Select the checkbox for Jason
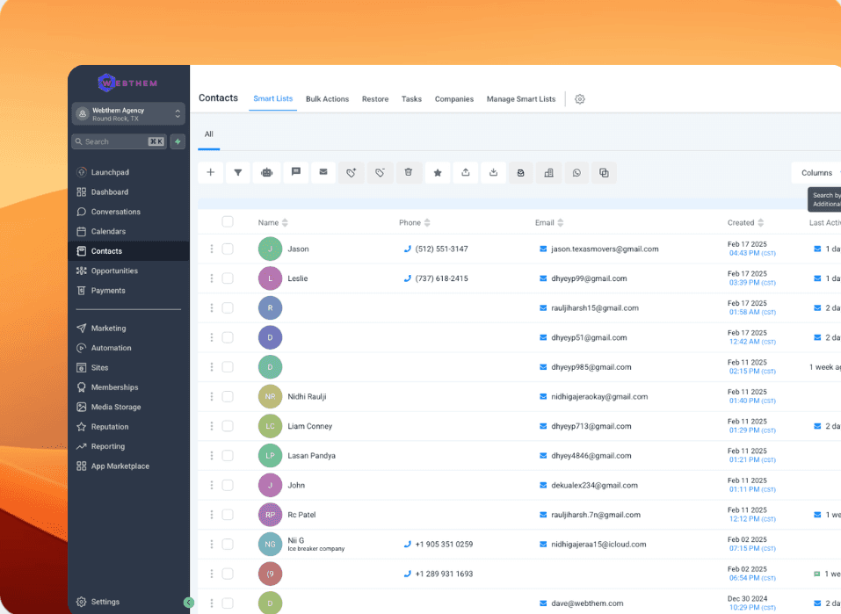Viewport: 841px width, 614px height. point(228,249)
